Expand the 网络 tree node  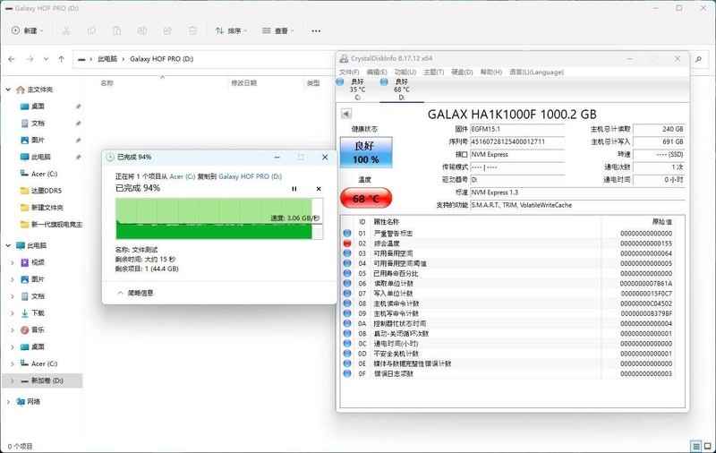click(x=8, y=402)
